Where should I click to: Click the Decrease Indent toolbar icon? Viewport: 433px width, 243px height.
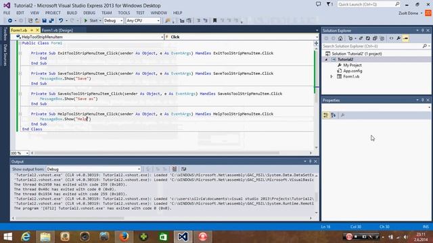coord(198,21)
